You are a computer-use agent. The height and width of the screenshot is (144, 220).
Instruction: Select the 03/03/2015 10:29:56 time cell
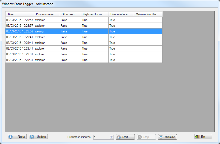click(x=20, y=31)
